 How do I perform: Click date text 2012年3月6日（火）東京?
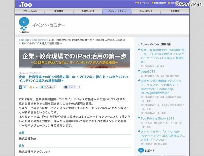coord(152,66)
